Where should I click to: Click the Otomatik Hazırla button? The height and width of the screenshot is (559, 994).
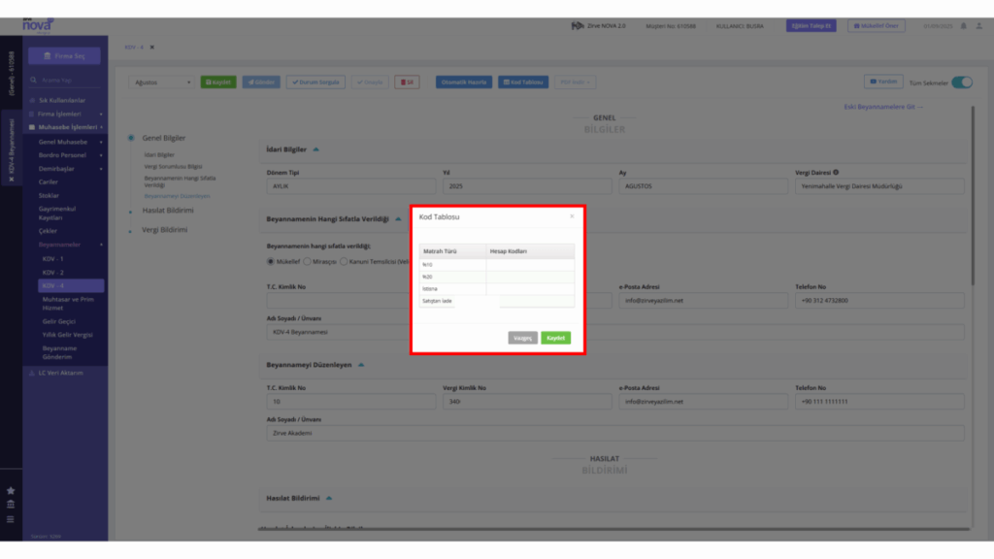click(x=463, y=82)
